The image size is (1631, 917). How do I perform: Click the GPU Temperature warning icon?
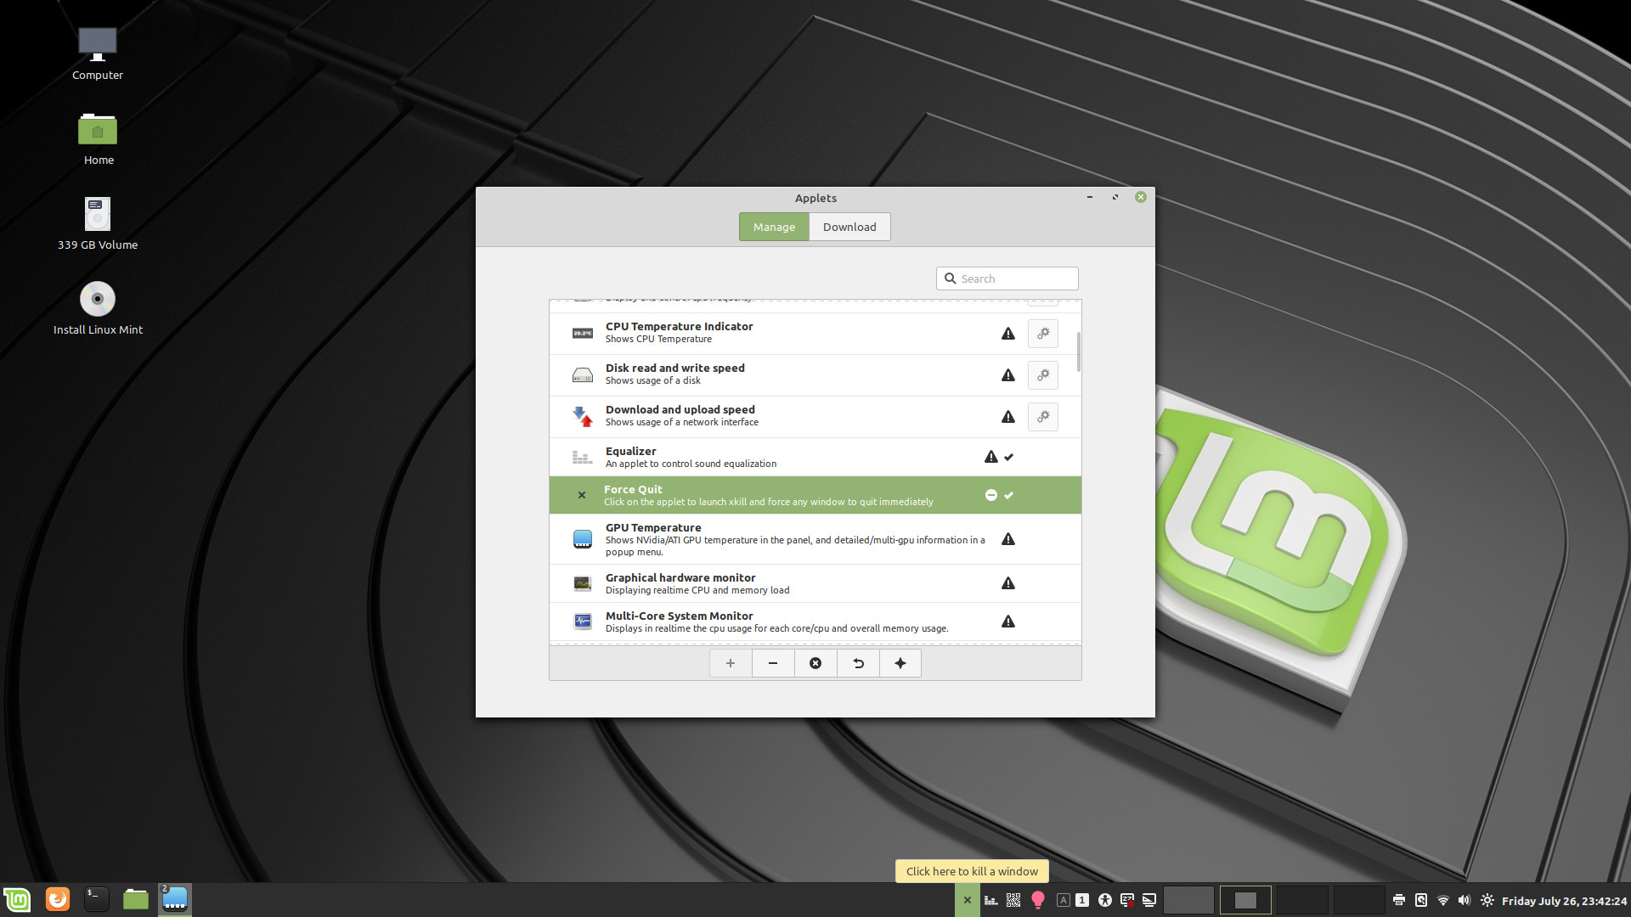coord(1007,538)
